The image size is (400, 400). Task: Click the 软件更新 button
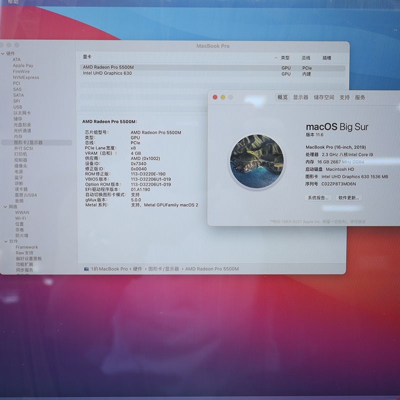(x=348, y=197)
